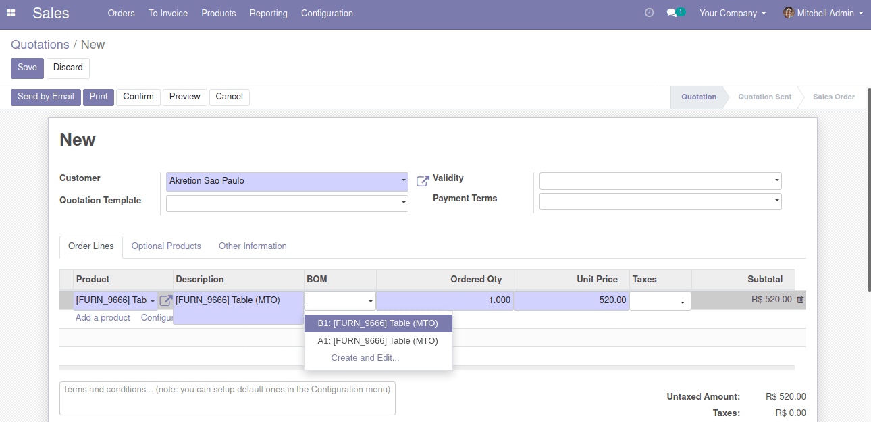Open the conversations chat icon

(x=672, y=13)
